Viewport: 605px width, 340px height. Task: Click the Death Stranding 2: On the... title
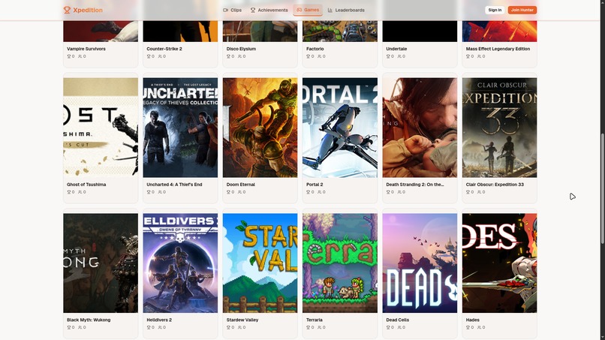click(x=415, y=185)
